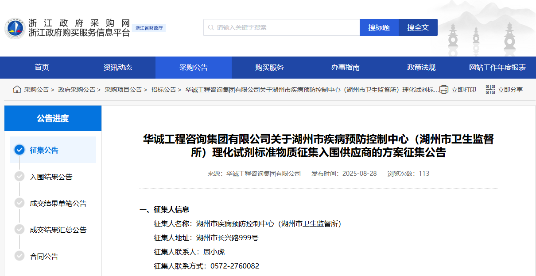
Task: Click the magnifier icon in the search box
Action: (x=210, y=27)
